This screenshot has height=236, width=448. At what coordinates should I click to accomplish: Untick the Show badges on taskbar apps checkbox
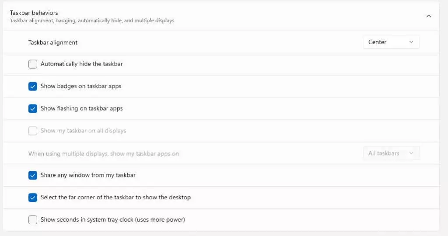pos(32,86)
